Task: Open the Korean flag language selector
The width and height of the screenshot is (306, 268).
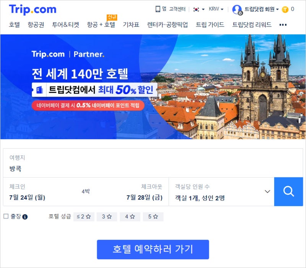Action: (x=199, y=9)
